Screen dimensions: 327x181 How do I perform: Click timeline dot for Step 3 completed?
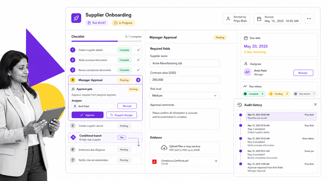[241, 151]
